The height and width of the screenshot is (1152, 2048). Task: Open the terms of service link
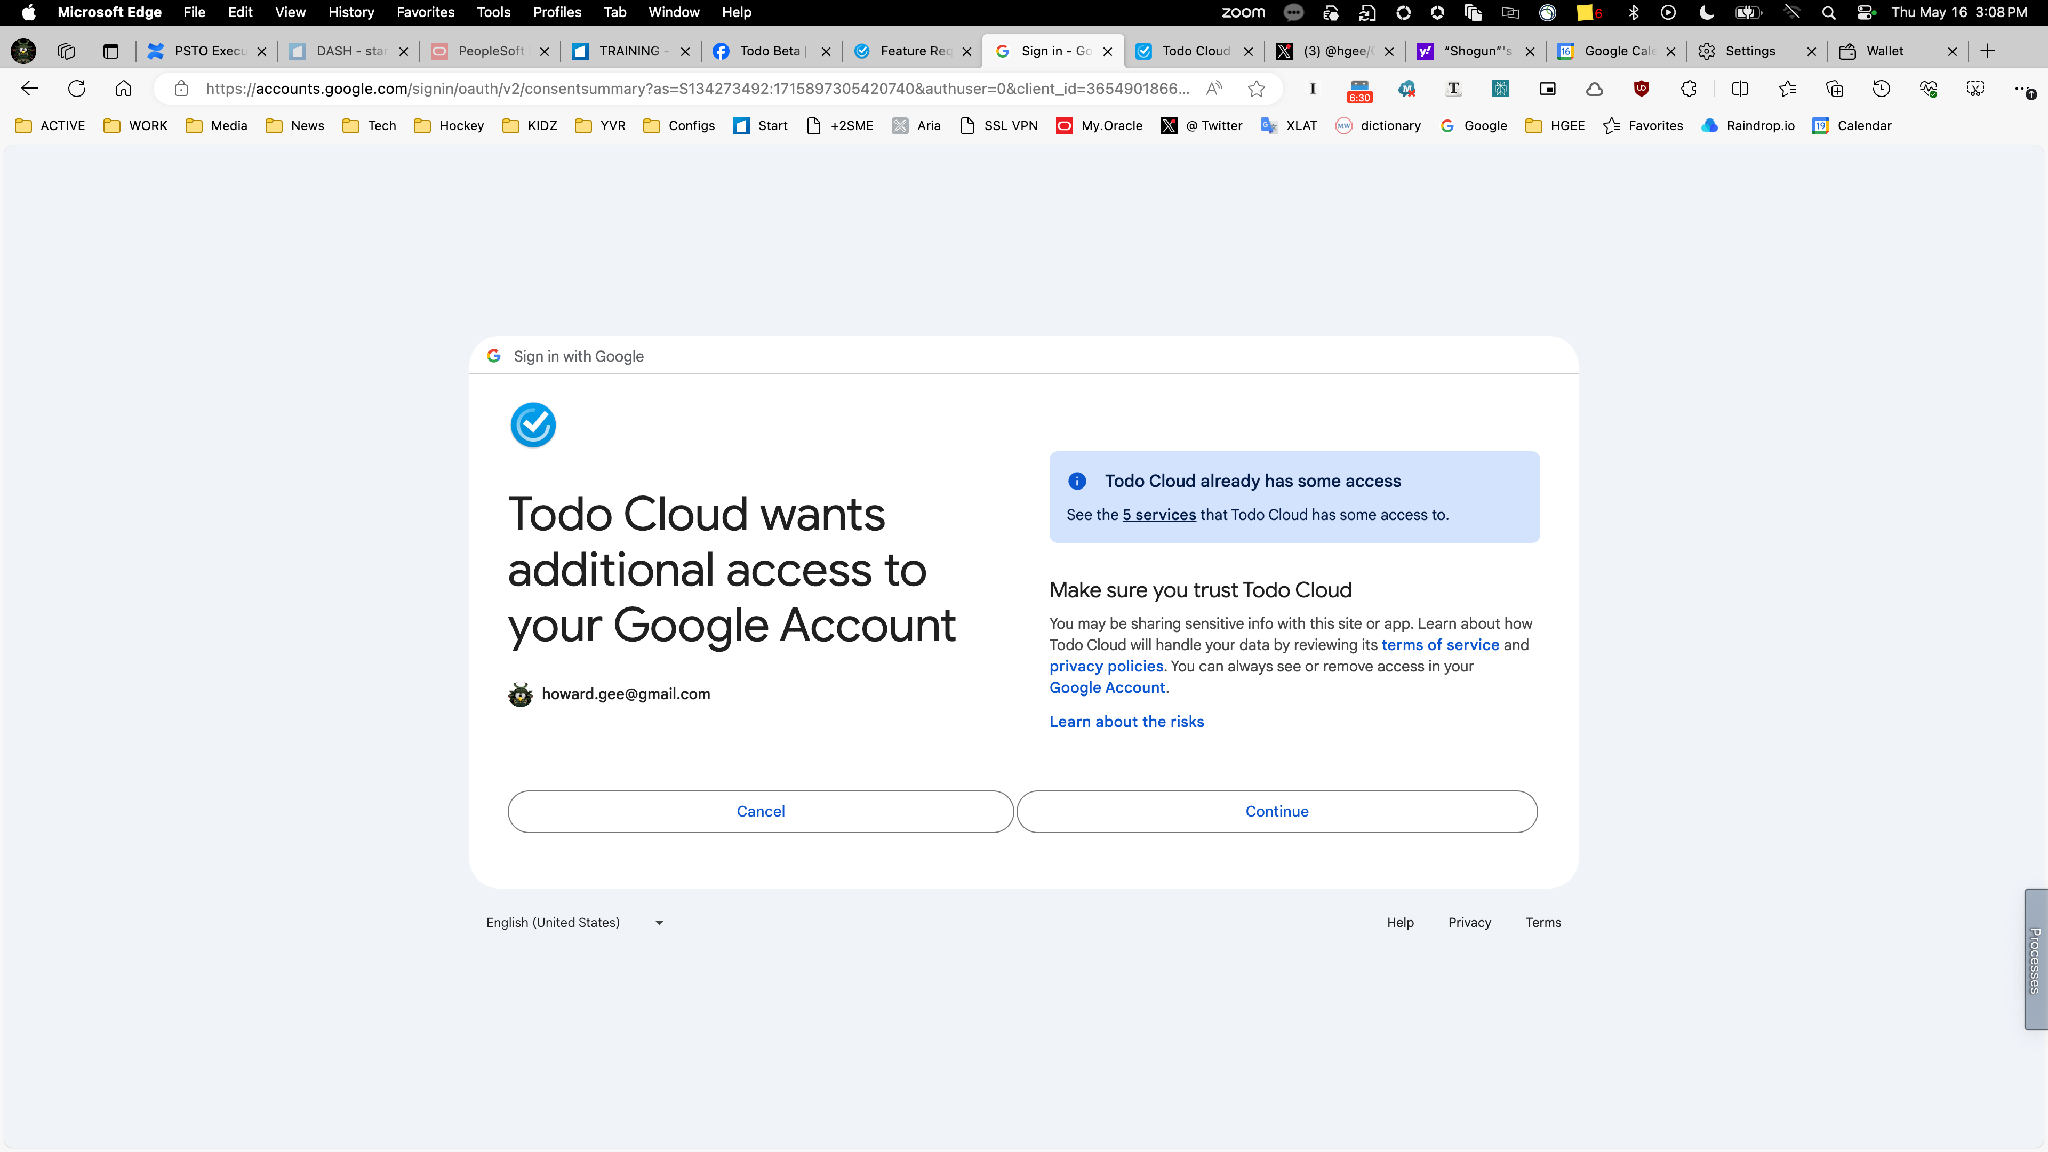click(x=1440, y=645)
